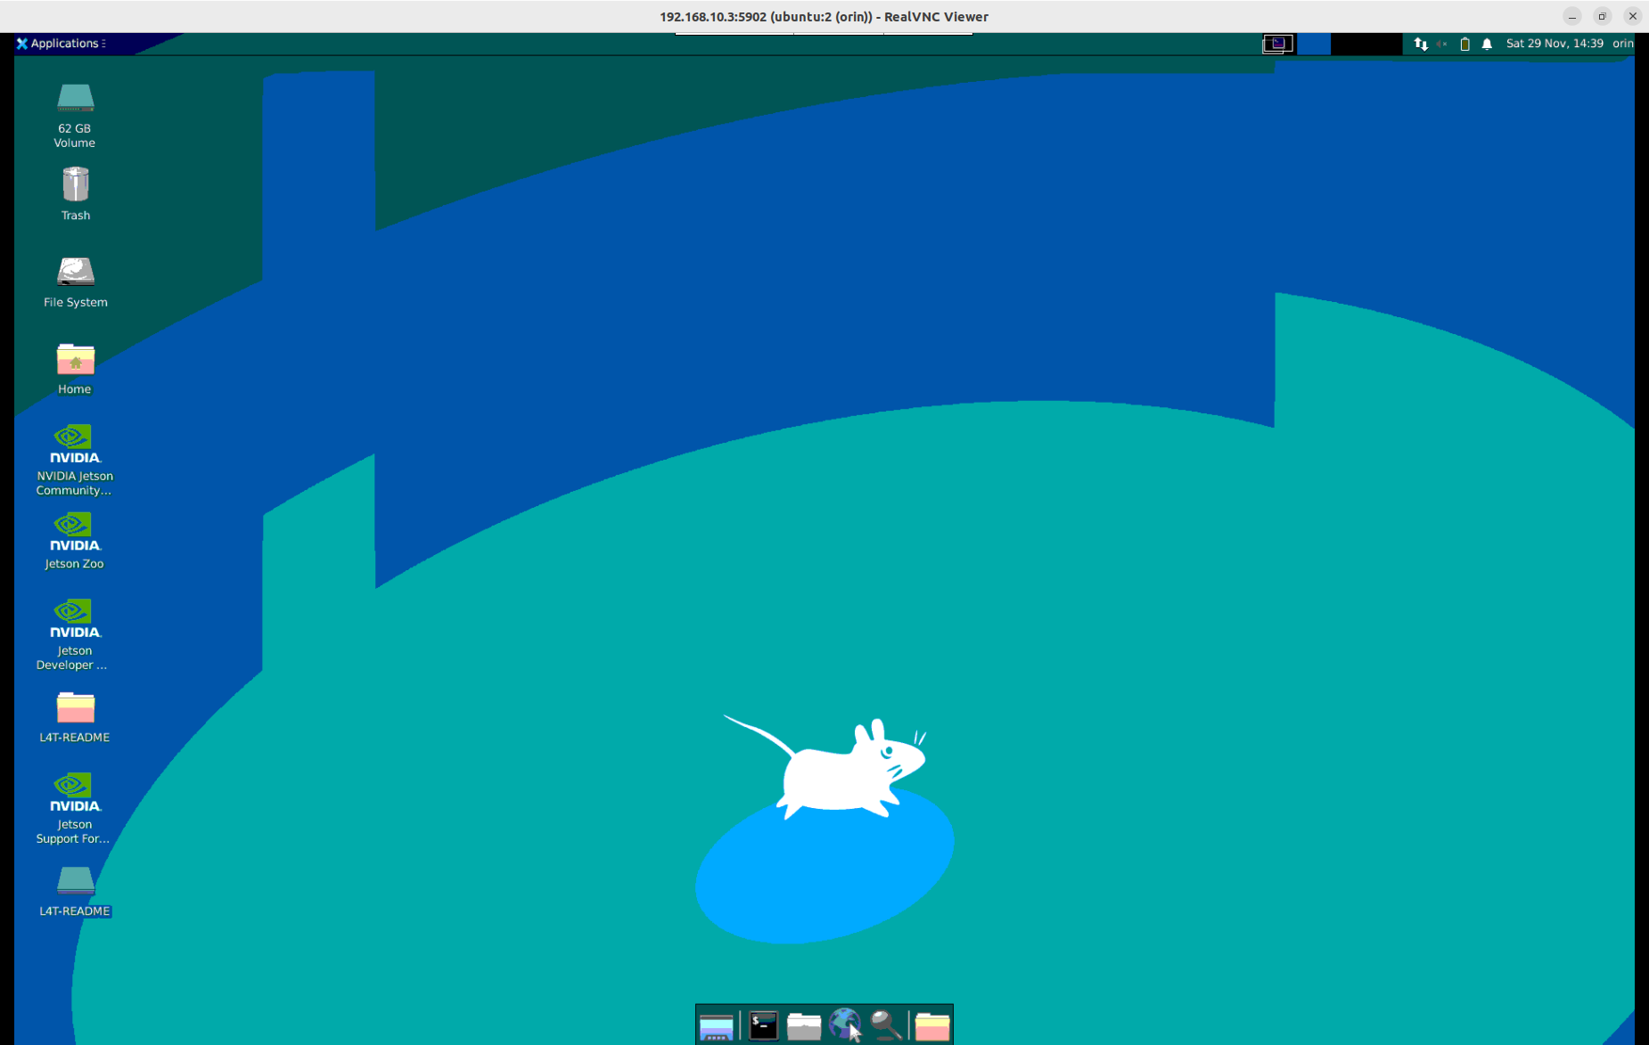The height and width of the screenshot is (1045, 1649).
Task: Open the 62 GB Volume drive
Action: point(75,100)
